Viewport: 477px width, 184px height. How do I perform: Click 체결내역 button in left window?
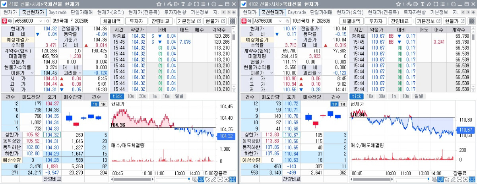[x=113, y=21]
